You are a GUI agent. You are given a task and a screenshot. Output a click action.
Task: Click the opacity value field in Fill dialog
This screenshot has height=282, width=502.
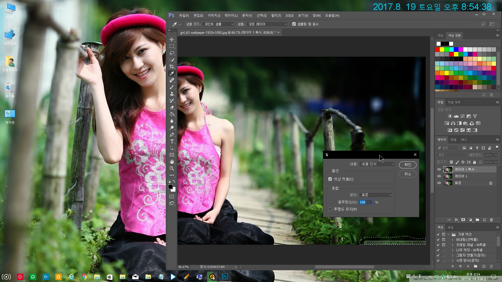[366, 202]
